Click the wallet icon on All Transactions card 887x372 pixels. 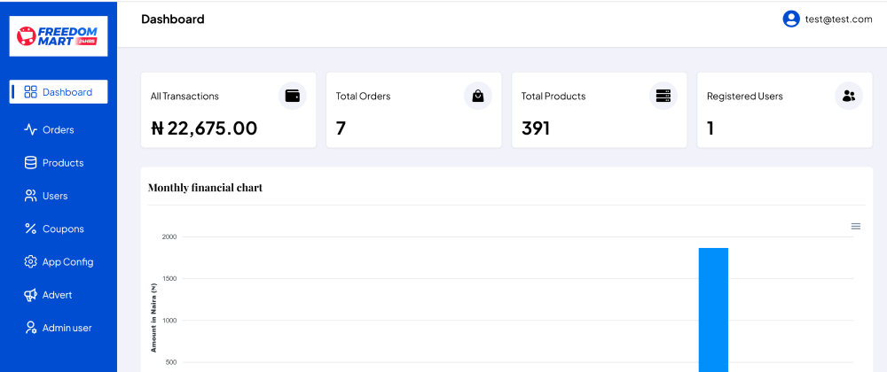[x=293, y=96]
